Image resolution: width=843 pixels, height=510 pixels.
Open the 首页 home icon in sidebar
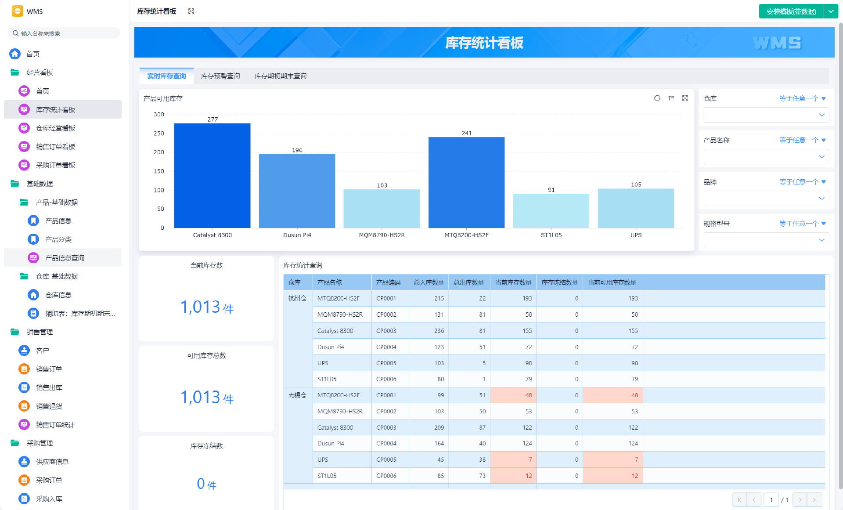[15, 54]
